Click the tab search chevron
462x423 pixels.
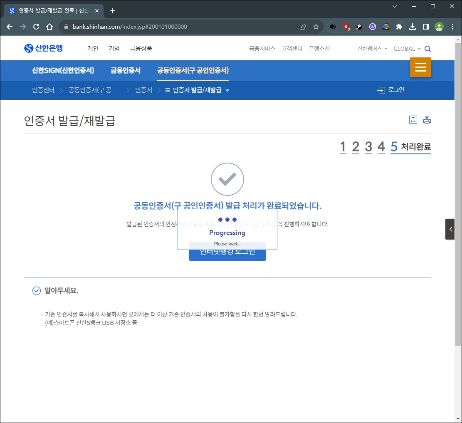[395, 6]
